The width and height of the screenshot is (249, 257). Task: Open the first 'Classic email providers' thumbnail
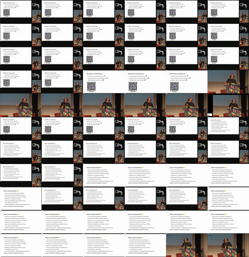[x=228, y=128]
